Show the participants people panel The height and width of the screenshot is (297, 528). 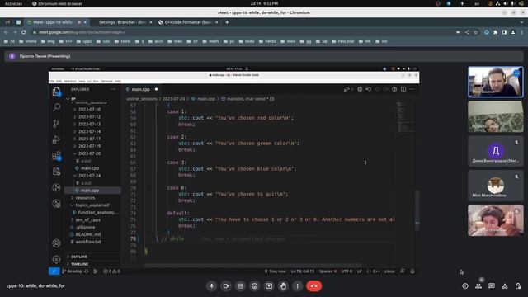pyautogui.click(x=478, y=286)
